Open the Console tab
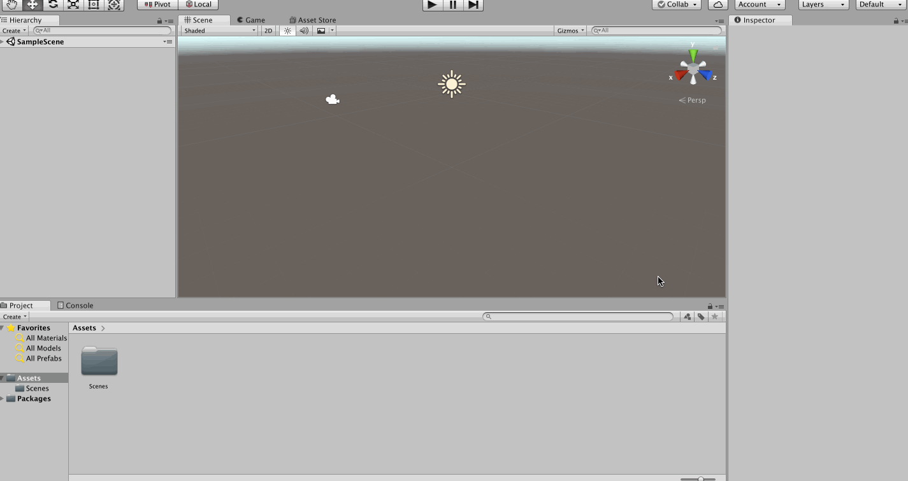This screenshot has width=908, height=481. [x=75, y=306]
